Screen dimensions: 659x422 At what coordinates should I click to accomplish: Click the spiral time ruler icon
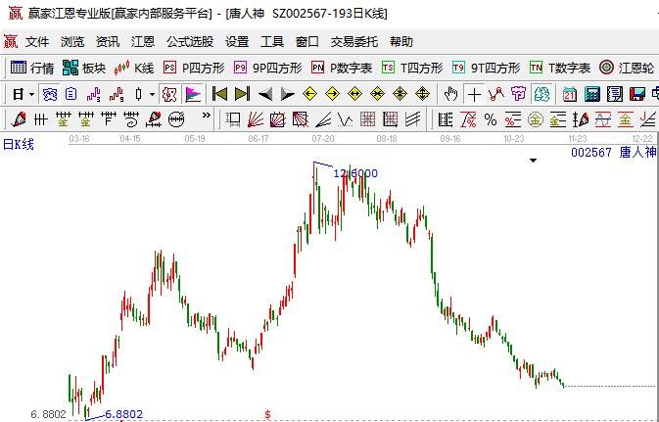coord(131,119)
